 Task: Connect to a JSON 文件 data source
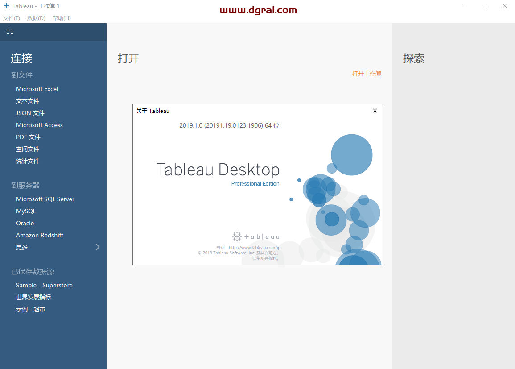(x=30, y=112)
